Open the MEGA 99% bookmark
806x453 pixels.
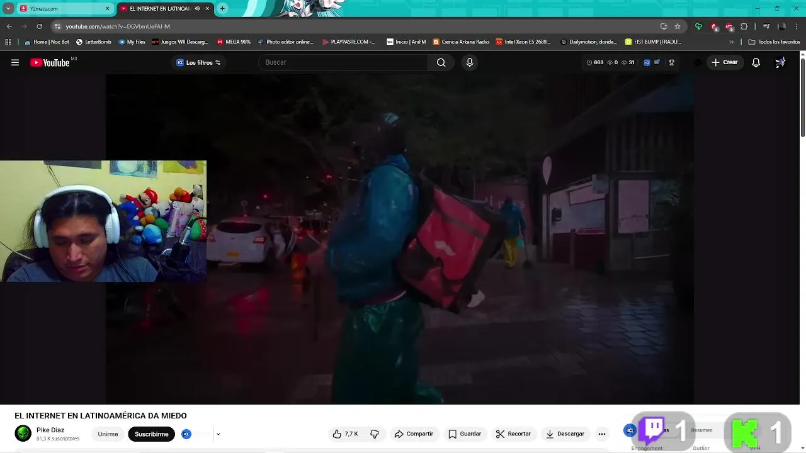234,42
